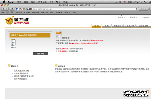Switch language to English

(146, 17)
